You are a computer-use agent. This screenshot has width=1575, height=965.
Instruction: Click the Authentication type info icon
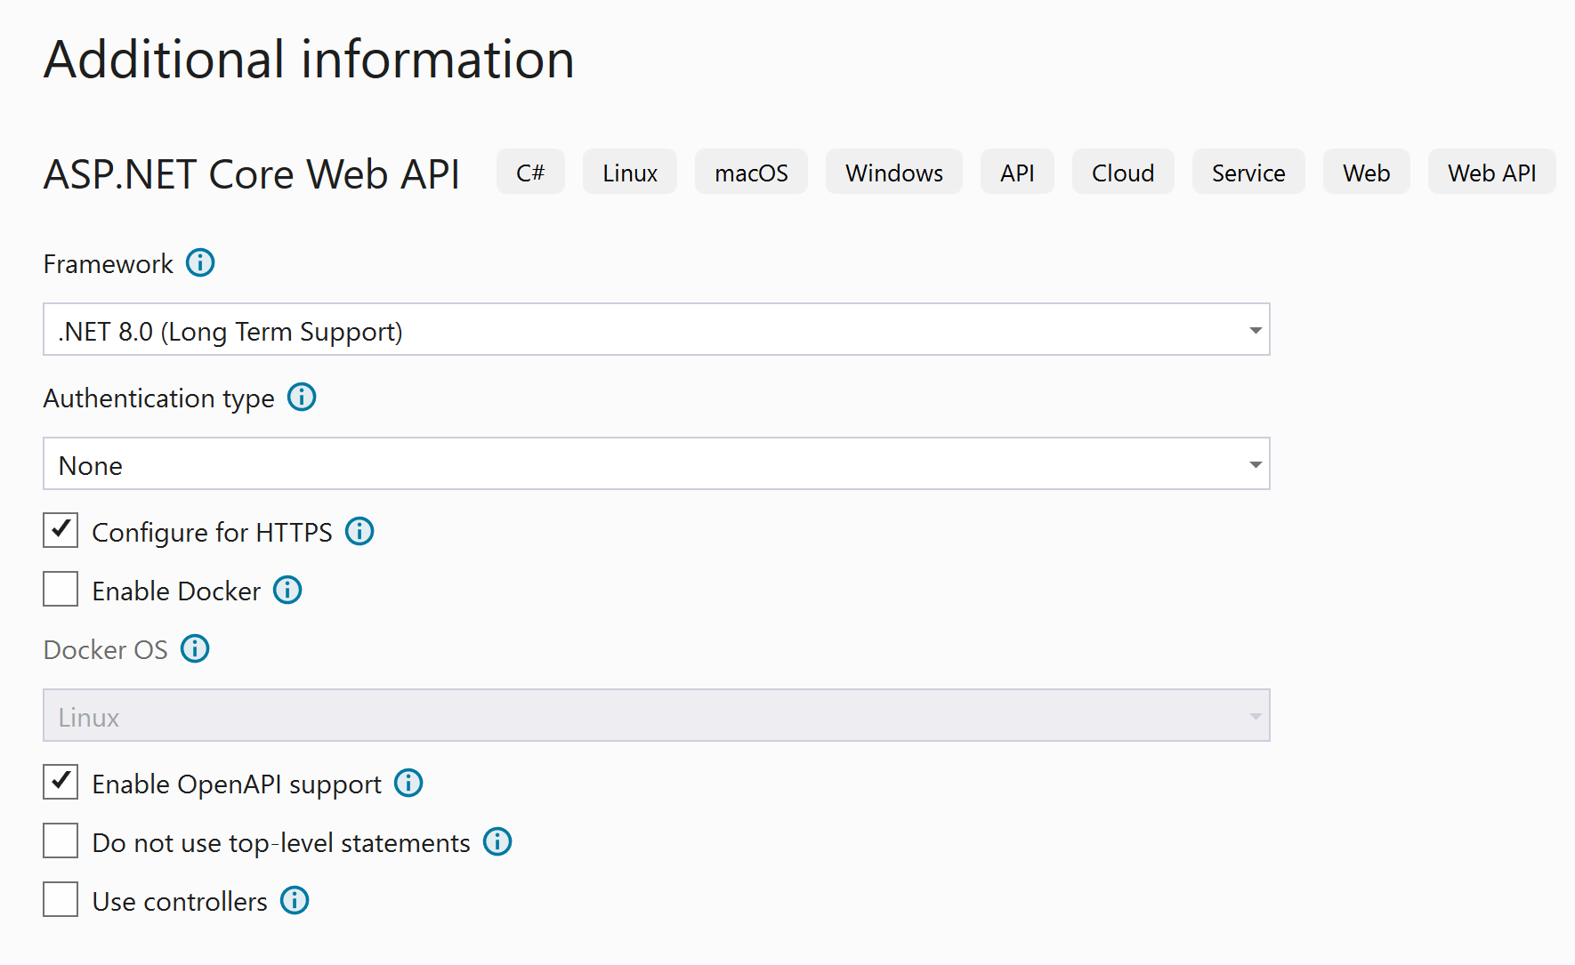coord(302,398)
